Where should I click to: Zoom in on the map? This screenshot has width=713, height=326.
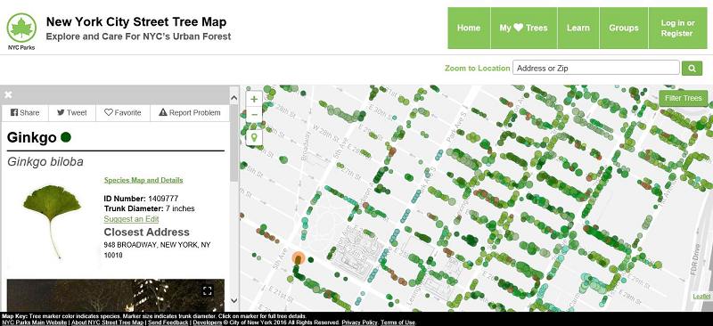point(254,99)
